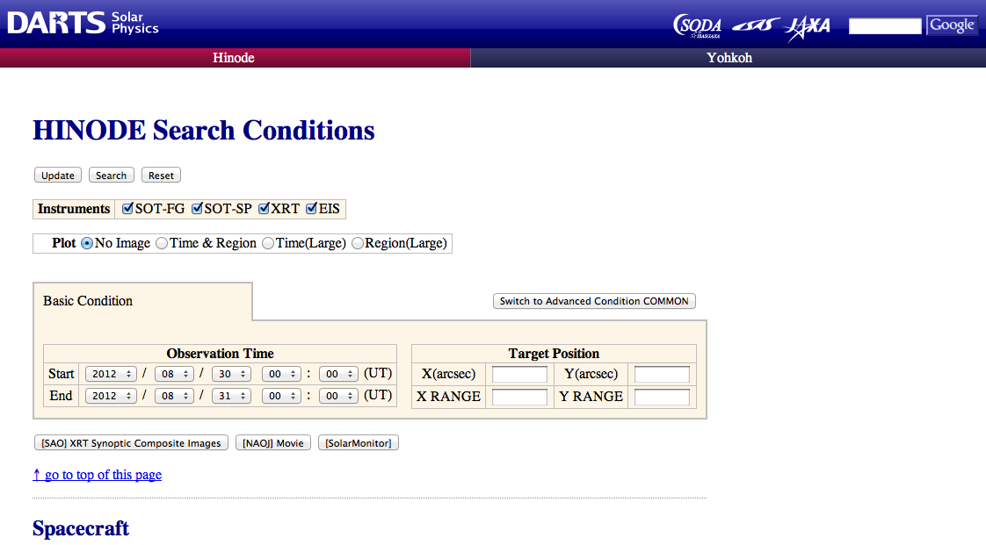Switch to the Yohkoh tab

pyautogui.click(x=729, y=58)
